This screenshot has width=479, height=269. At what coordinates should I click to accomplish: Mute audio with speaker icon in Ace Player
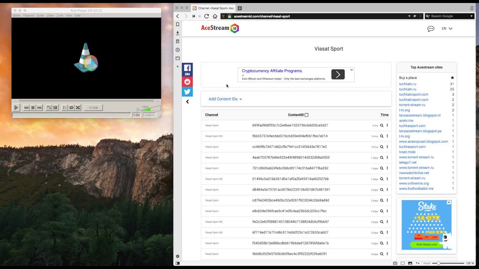pyautogui.click(x=137, y=109)
